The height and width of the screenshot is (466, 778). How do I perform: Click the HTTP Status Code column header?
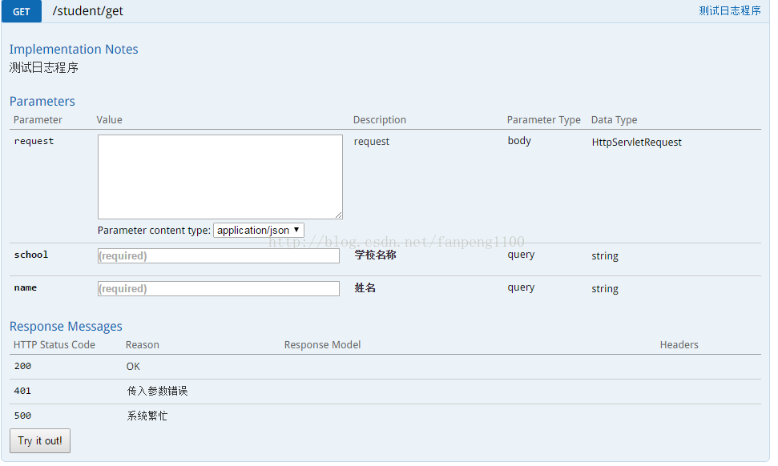pos(54,344)
